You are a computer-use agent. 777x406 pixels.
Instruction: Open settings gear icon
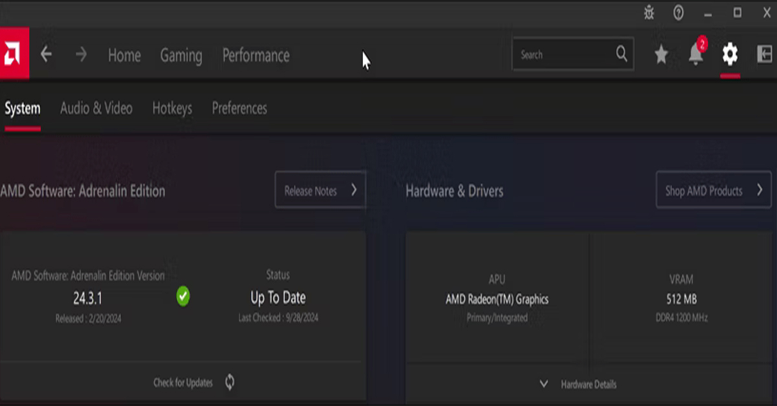click(730, 54)
